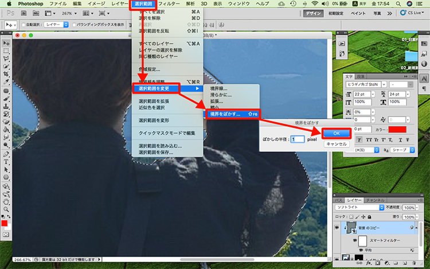Select the Quick Selection tool
Screen dimensions: 430x269
pyautogui.click(x=6, y=66)
